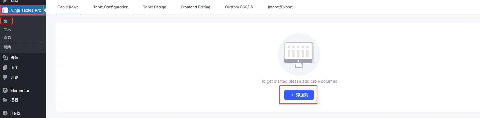Click the 媒体 (Media) icon
The width and height of the screenshot is (480, 118).
point(5,58)
